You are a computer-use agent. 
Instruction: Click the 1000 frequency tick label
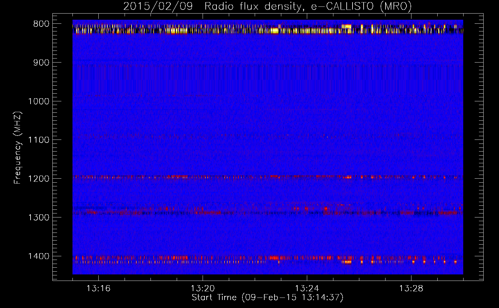coord(39,101)
